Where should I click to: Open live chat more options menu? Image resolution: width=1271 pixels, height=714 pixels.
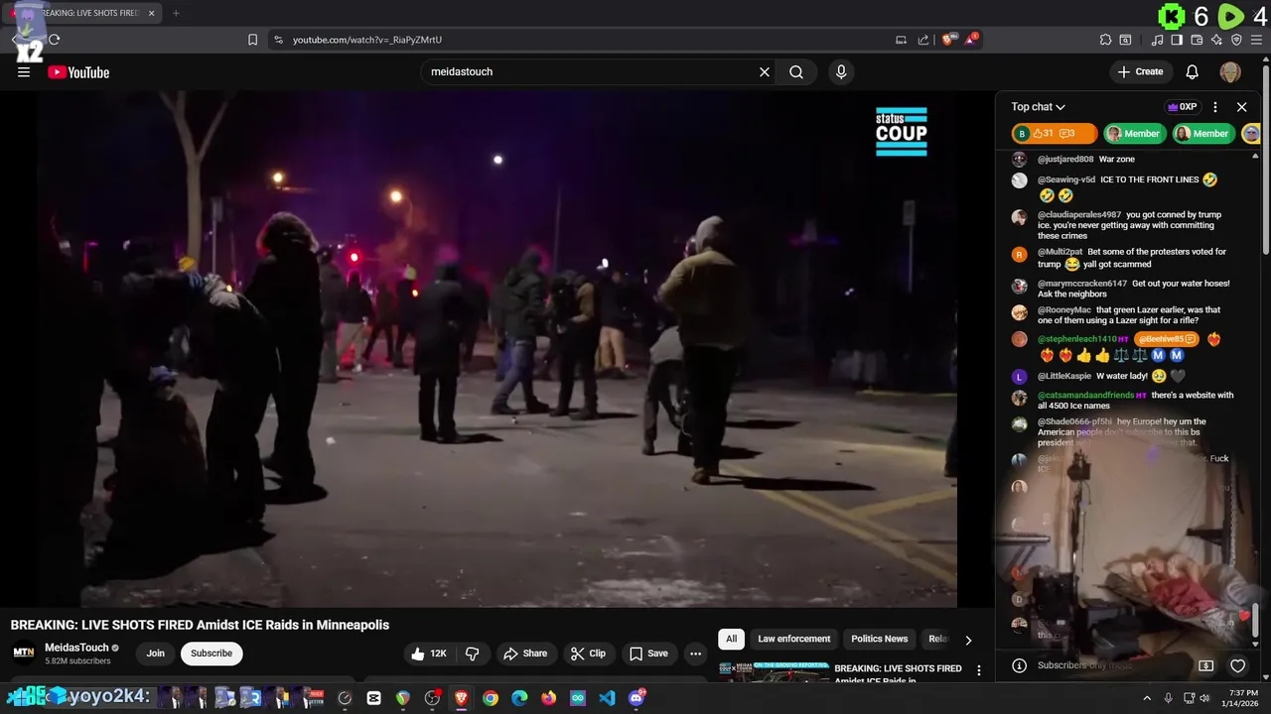click(x=1214, y=107)
